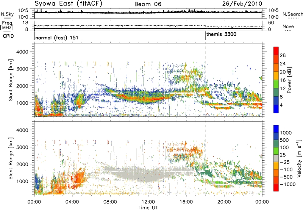
Task: Select the top blue Velocity colorbar segment above 1000
Action: tap(276, 129)
